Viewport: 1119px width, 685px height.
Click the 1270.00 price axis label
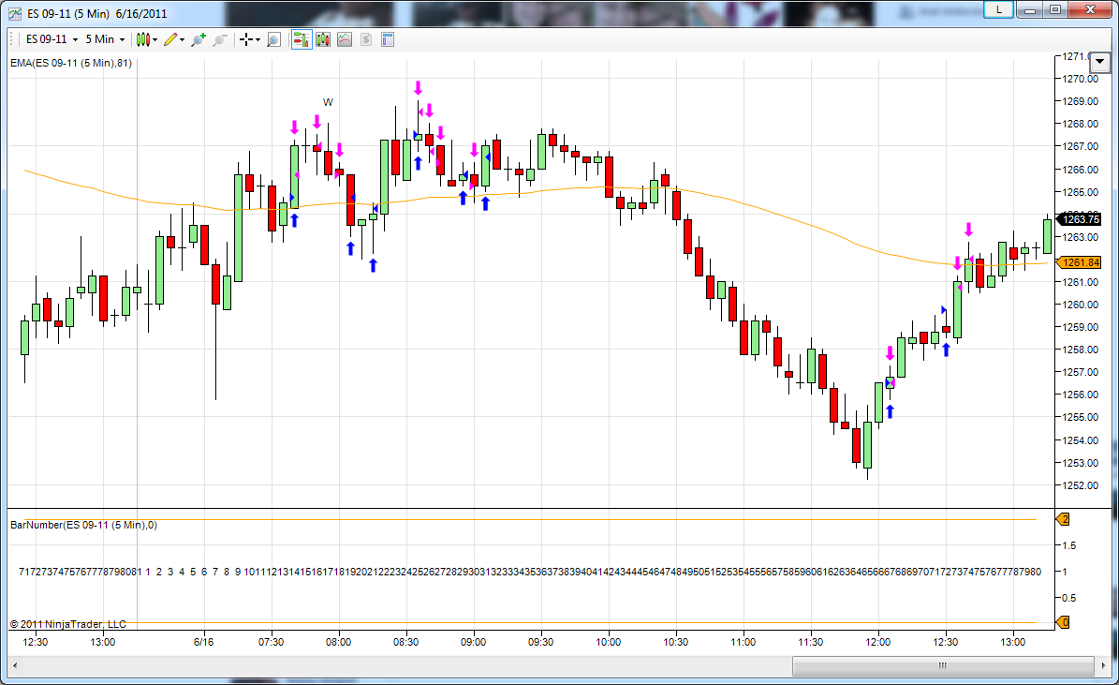[x=1081, y=79]
